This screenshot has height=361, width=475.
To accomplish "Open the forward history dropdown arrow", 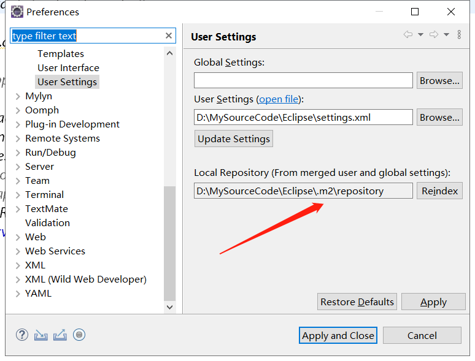I will [x=446, y=34].
